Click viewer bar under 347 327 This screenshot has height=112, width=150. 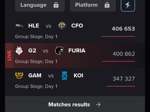click(118, 86)
